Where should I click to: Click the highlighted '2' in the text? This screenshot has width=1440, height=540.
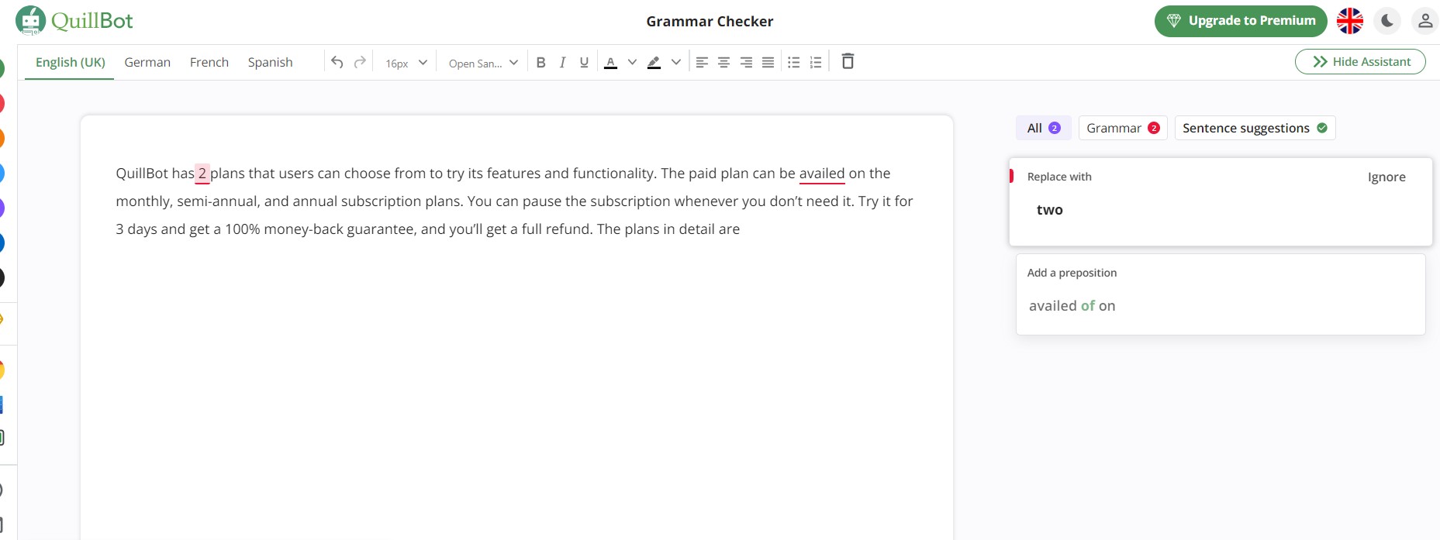[202, 174]
